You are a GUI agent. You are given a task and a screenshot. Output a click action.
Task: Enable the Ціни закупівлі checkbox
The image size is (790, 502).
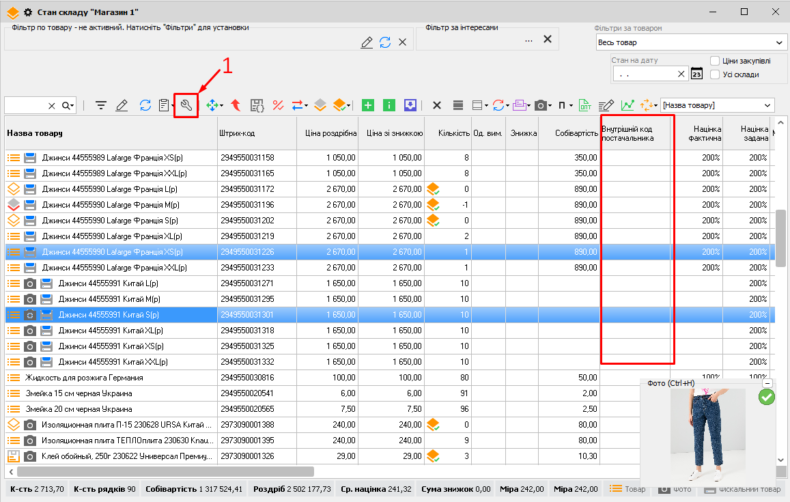716,61
